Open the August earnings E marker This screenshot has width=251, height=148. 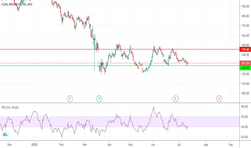click(219, 99)
